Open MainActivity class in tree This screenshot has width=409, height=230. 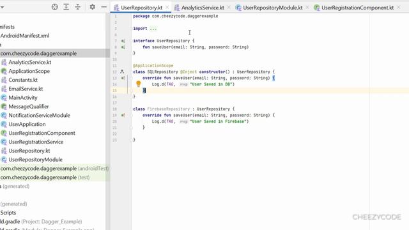[23, 98]
